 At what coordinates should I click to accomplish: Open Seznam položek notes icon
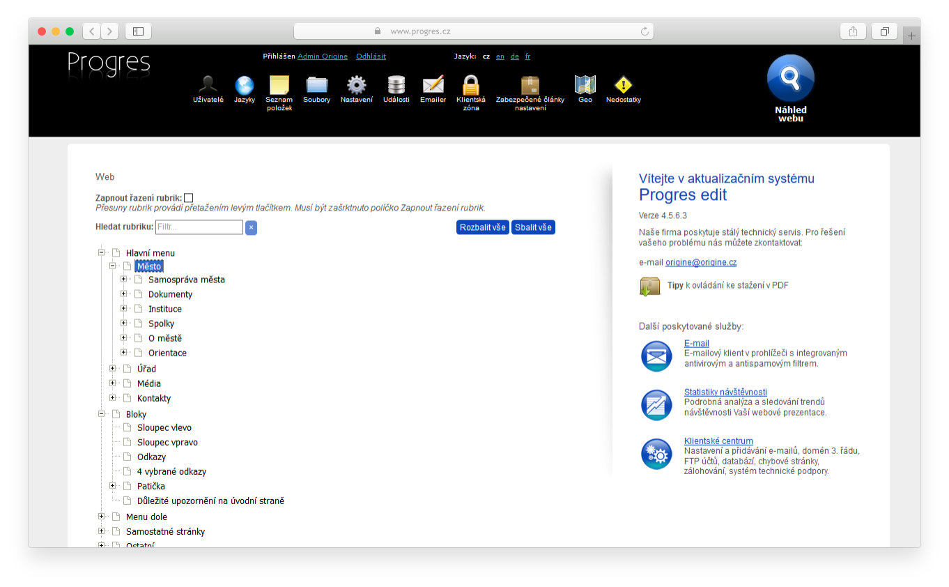coord(279,86)
